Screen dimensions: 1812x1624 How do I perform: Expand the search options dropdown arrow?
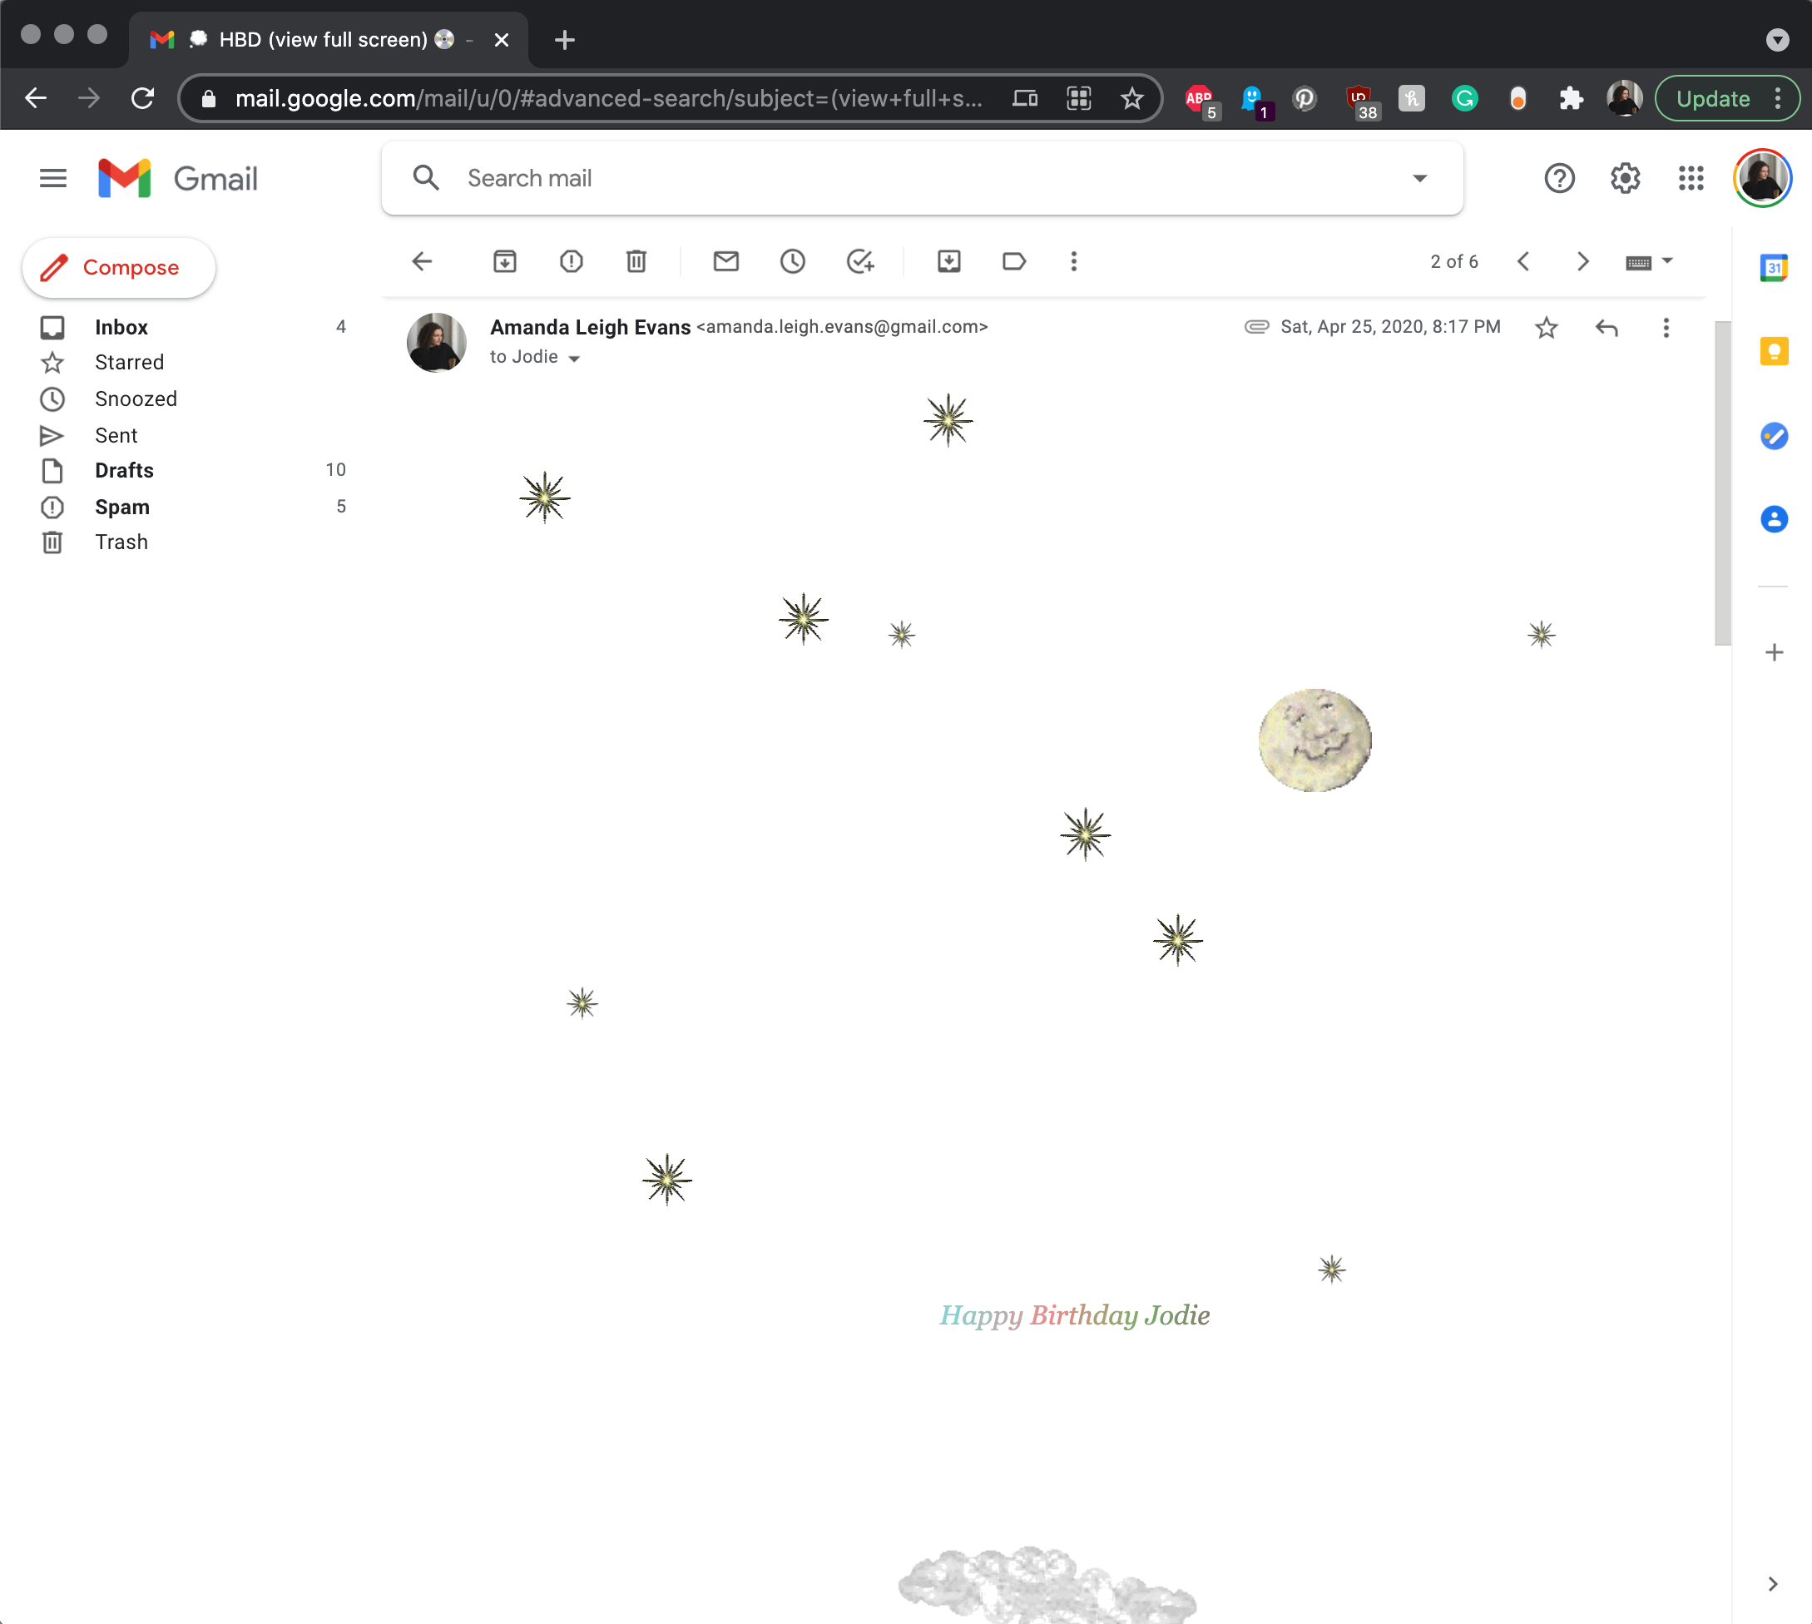click(1419, 179)
